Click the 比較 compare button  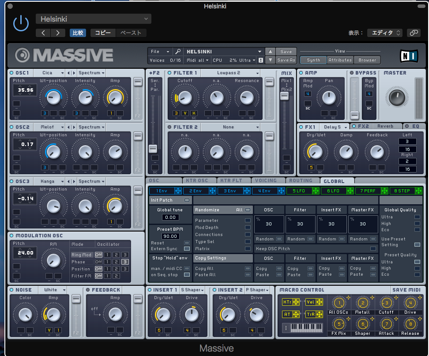(x=78, y=33)
